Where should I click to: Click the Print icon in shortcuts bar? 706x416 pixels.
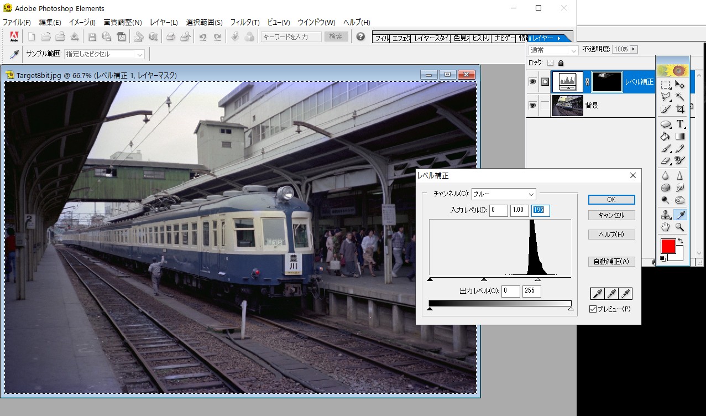tap(171, 37)
